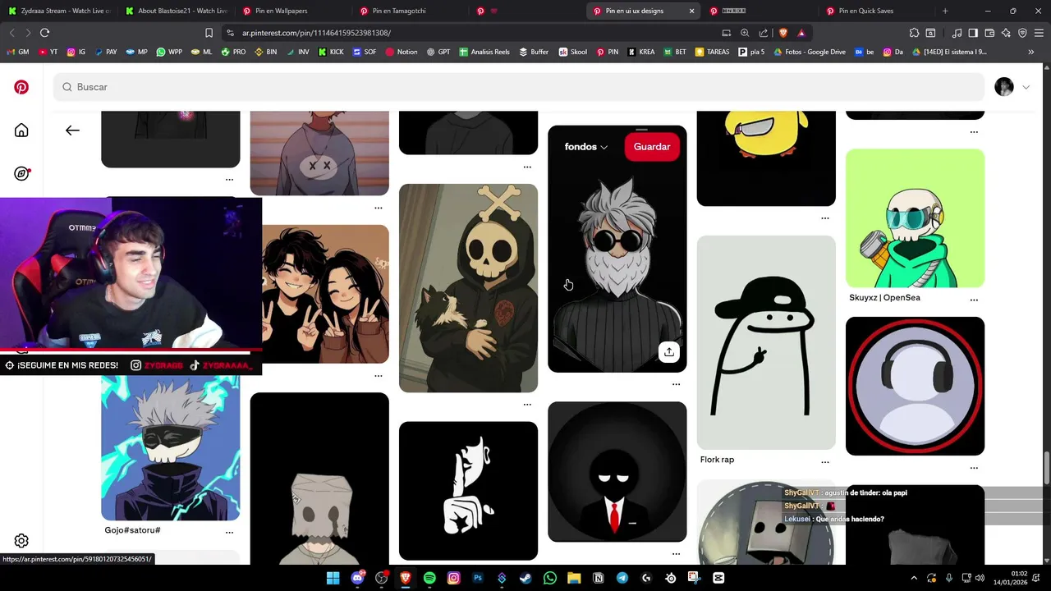The height and width of the screenshot is (591, 1051).
Task: Click the red Guardar save button
Action: (652, 147)
